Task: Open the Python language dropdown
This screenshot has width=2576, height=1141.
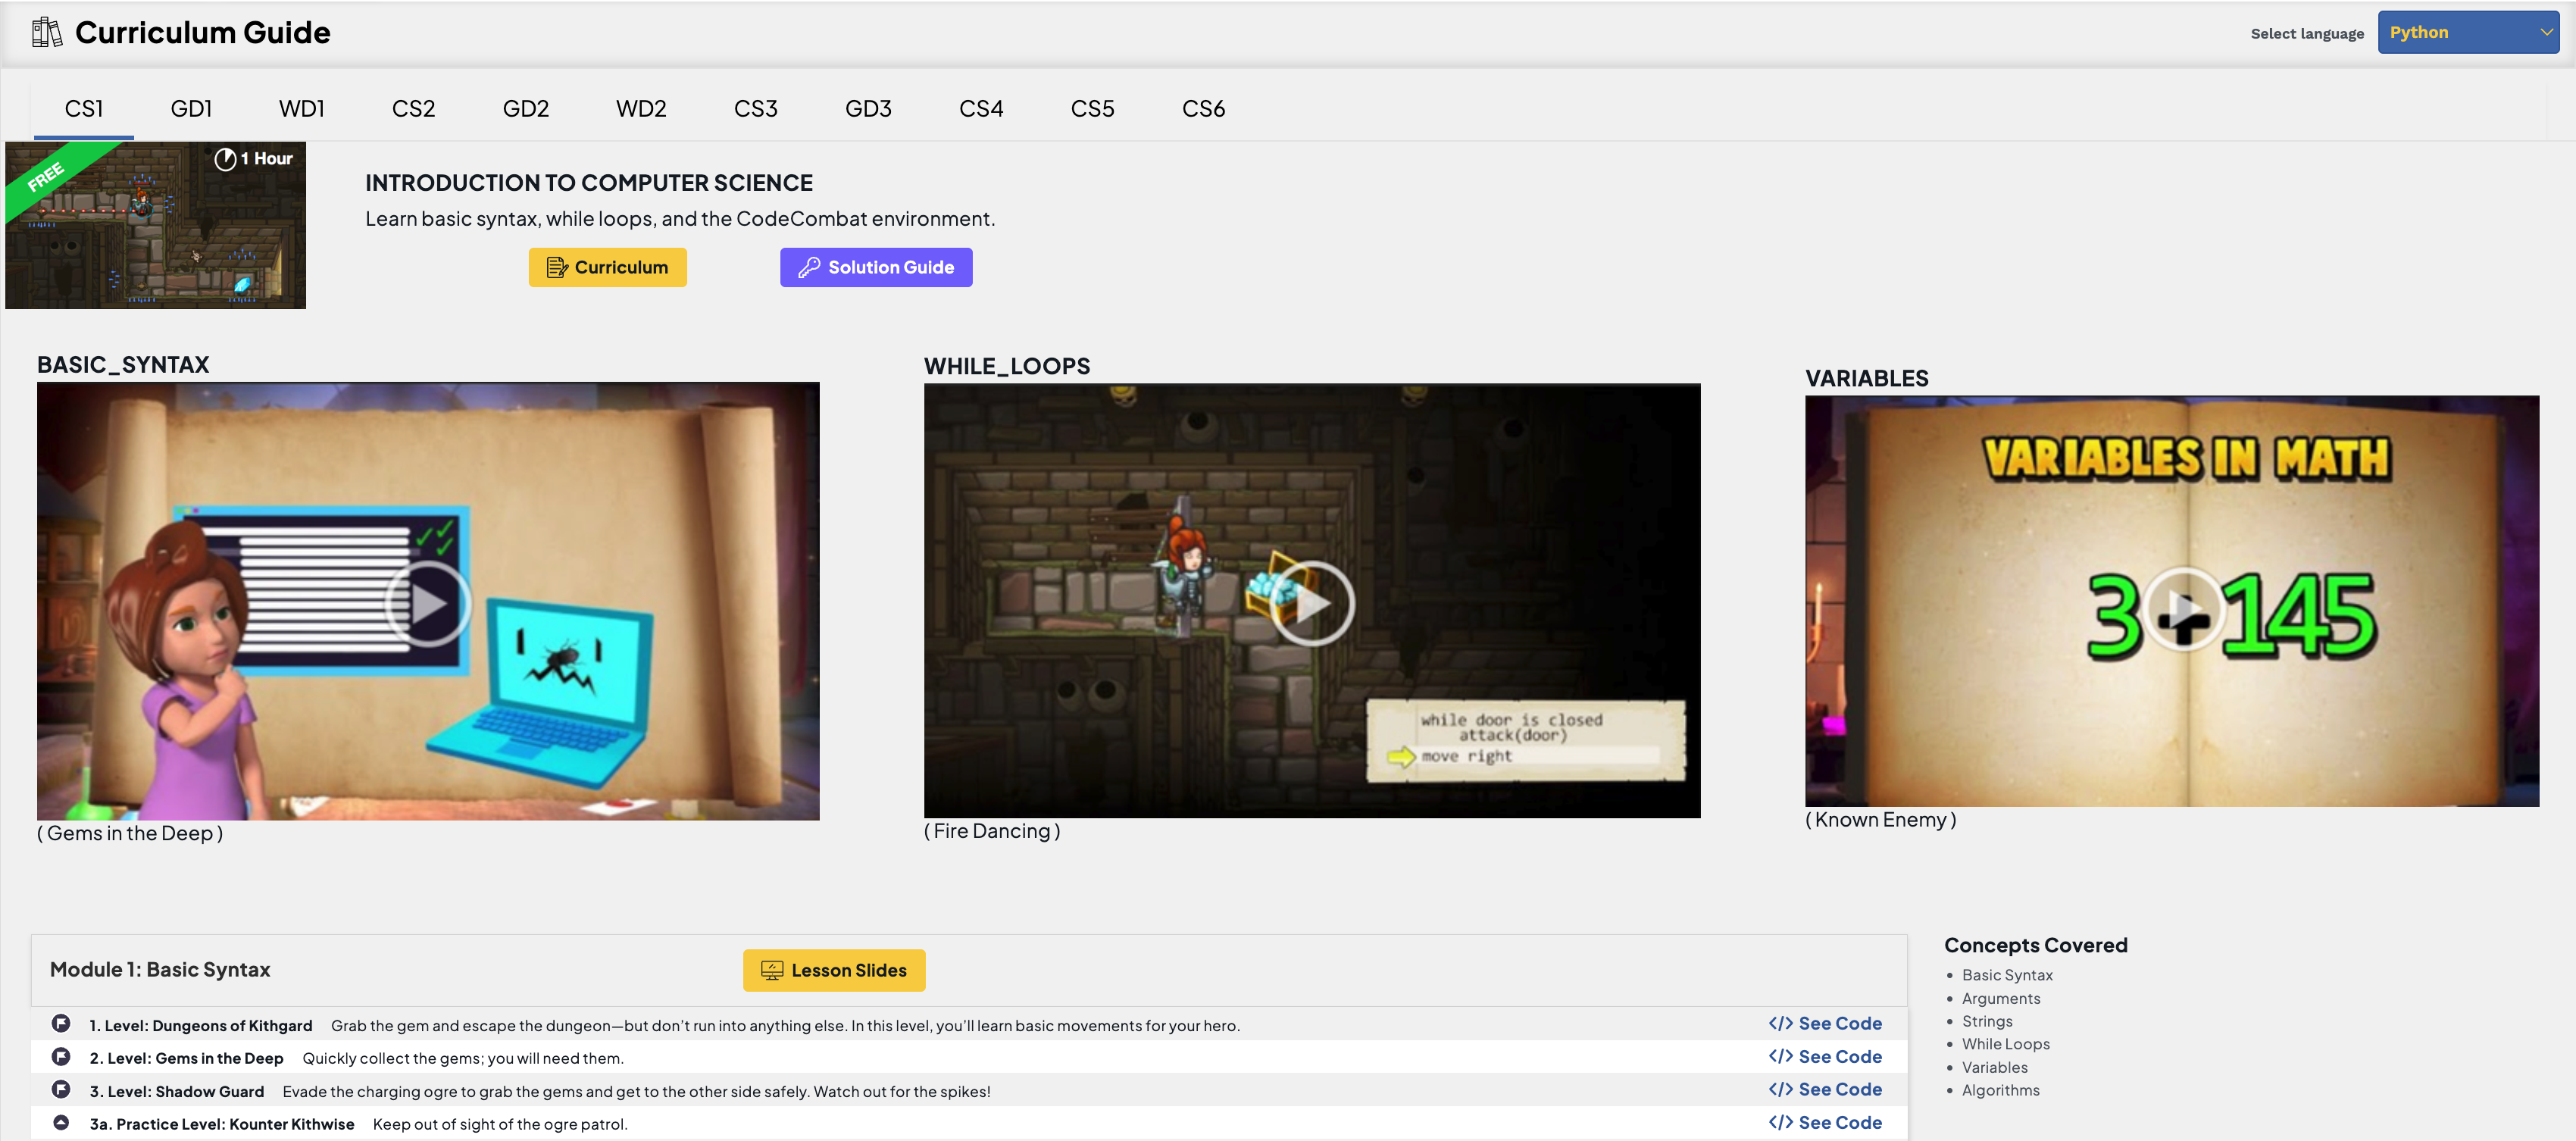Action: (x=2467, y=33)
